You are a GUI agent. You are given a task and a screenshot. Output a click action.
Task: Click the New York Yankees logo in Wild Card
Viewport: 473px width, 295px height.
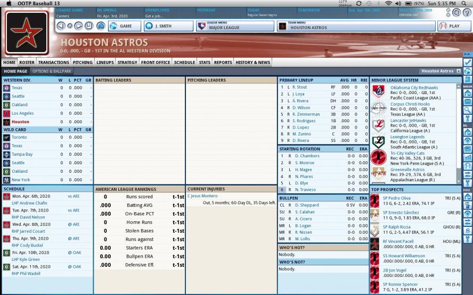(x=6, y=180)
